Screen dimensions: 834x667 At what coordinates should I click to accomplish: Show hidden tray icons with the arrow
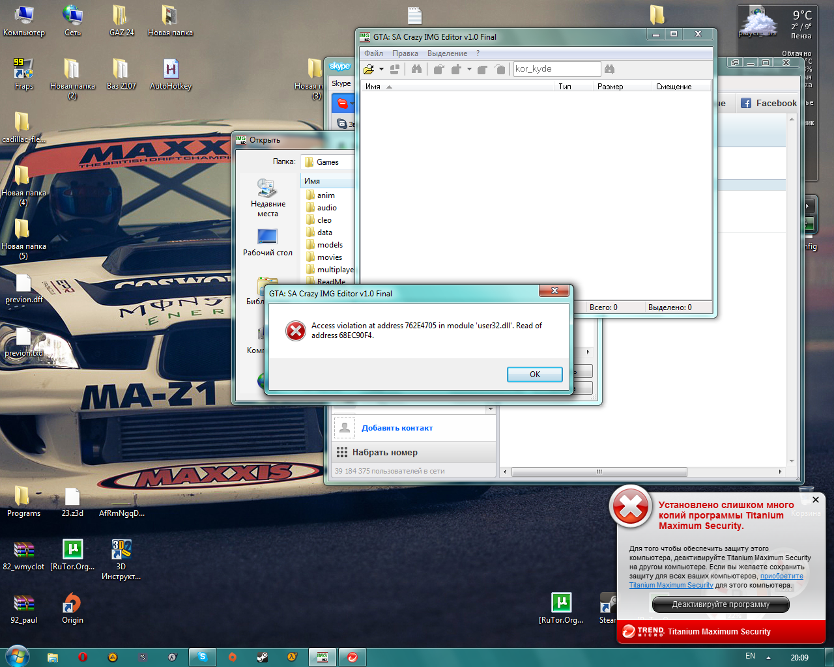point(768,657)
